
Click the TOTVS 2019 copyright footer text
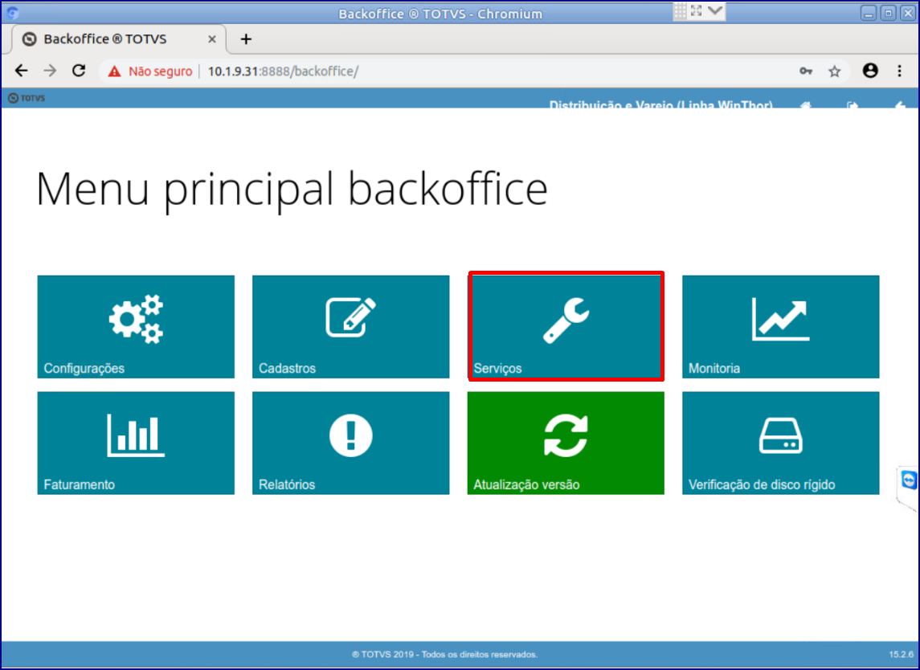445,654
